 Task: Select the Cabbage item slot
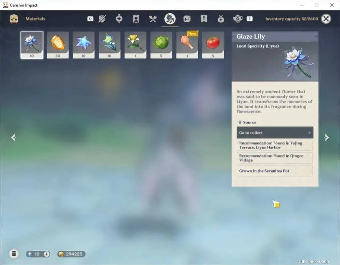pos(161,45)
